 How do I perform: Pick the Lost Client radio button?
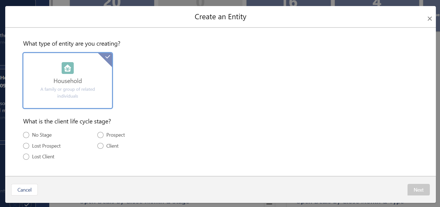[26, 157]
